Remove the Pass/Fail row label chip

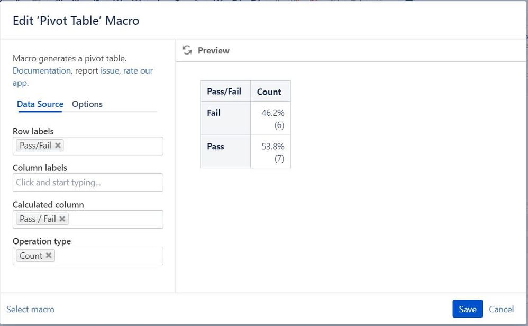[58, 145]
